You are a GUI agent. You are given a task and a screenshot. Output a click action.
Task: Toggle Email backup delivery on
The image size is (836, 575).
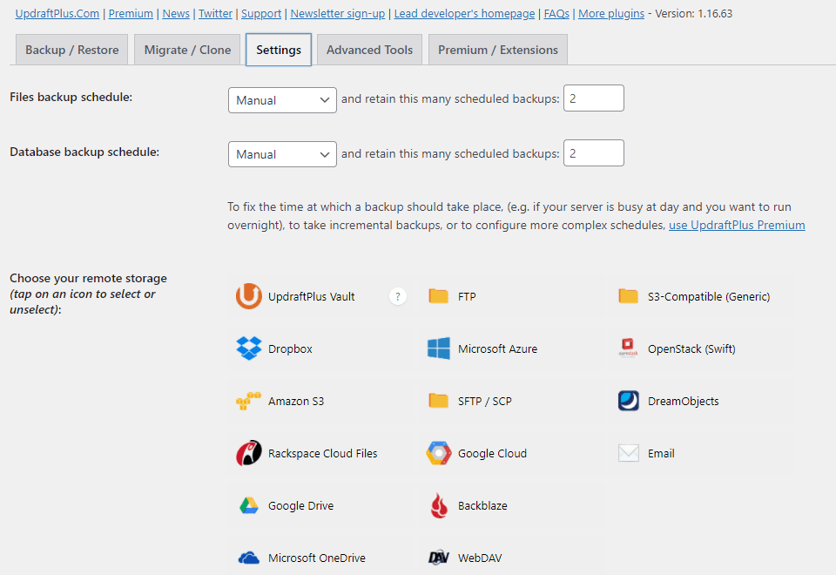(x=628, y=453)
